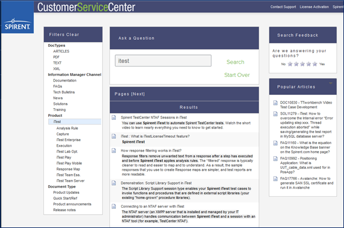Click document icon beside FAQ10992 popular article
Screen dimensions: 344x228
(x=275, y=159)
